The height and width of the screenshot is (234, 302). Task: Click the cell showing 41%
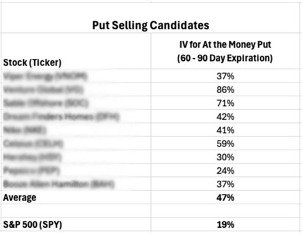pyautogui.click(x=225, y=130)
